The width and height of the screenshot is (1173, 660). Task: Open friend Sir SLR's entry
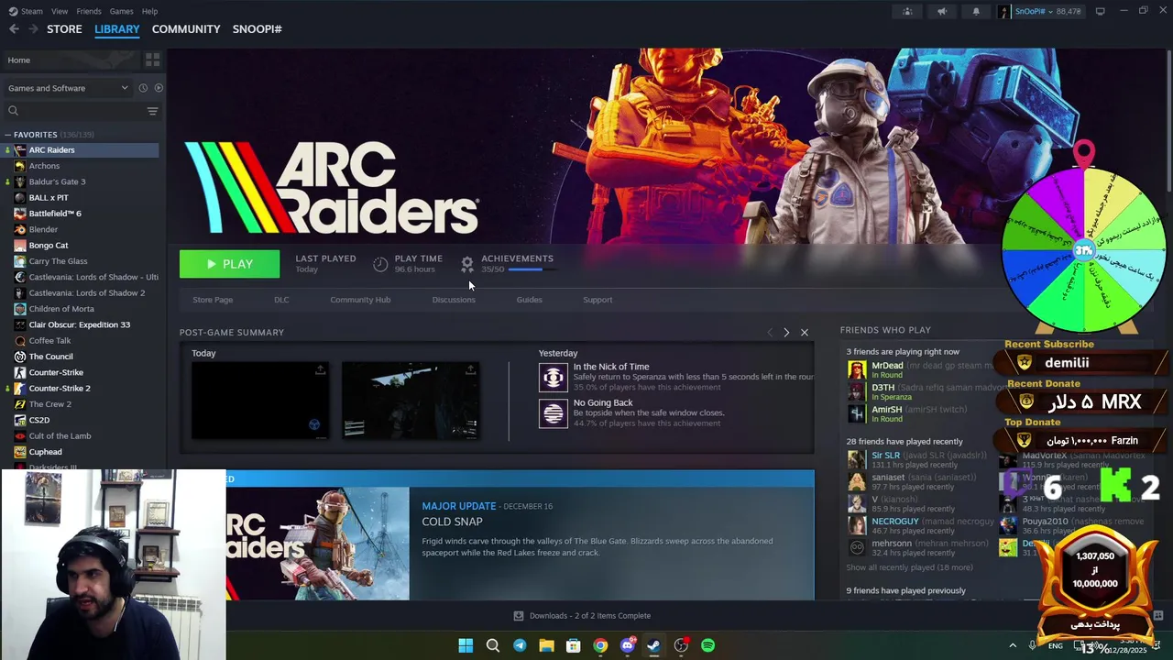pyautogui.click(x=919, y=459)
